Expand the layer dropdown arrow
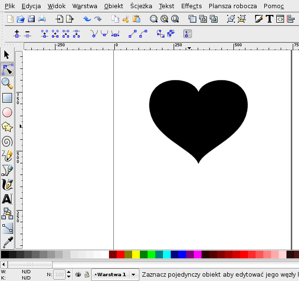Image resolution: width=299 pixels, height=281 pixels. coord(134,274)
